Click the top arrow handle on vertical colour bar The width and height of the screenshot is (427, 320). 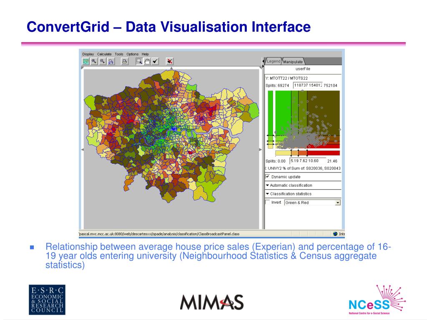270,135
